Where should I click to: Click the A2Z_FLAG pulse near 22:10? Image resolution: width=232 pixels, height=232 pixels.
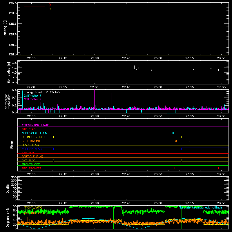pyautogui.click(x=54, y=160)
